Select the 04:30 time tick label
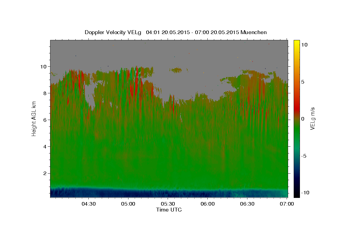The image size is (356, 237). [89, 204]
